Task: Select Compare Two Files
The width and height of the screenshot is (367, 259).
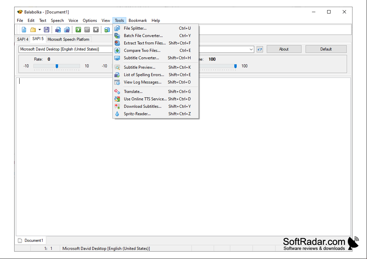Action: 156,51
